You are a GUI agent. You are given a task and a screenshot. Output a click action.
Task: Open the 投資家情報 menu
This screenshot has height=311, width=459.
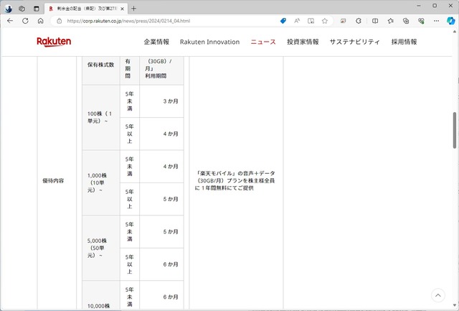click(303, 42)
